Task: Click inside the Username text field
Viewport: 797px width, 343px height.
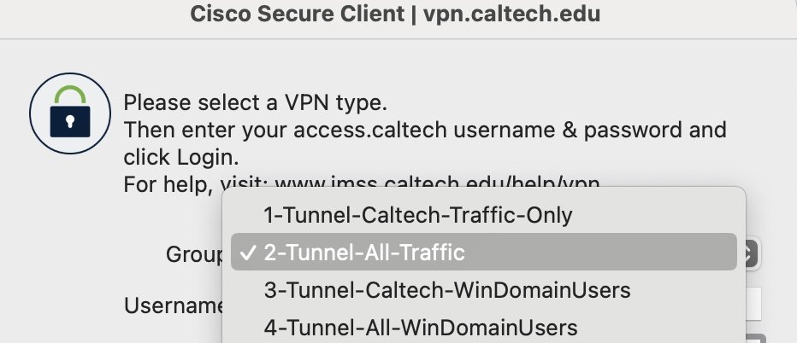Action: tap(753, 305)
